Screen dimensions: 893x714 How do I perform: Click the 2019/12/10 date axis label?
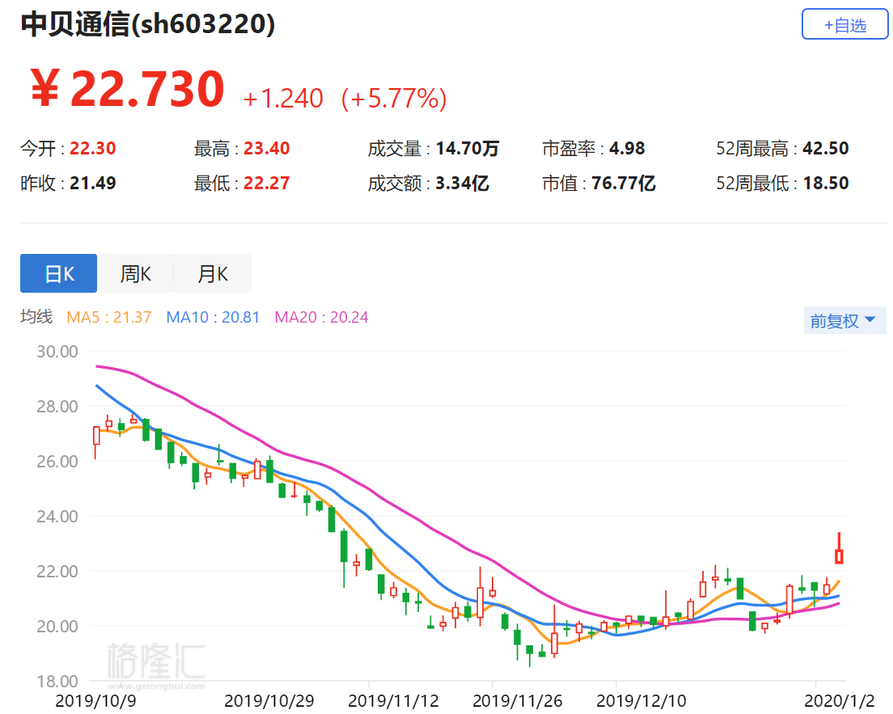(x=641, y=701)
